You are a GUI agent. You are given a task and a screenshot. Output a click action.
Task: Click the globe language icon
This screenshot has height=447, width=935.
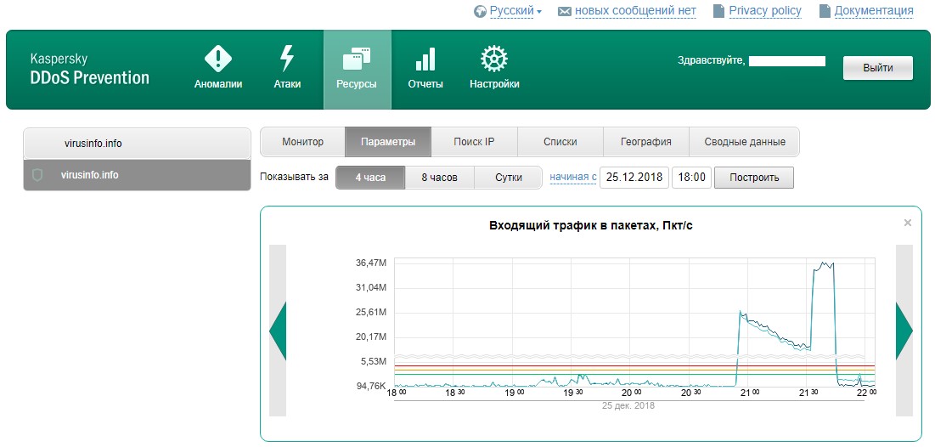pyautogui.click(x=480, y=11)
